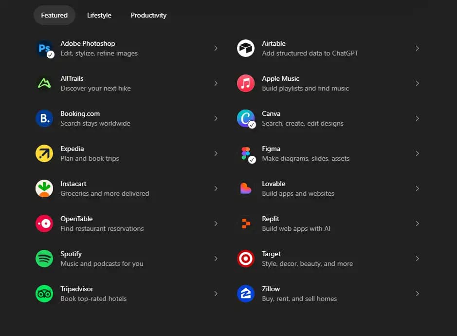This screenshot has height=336, width=457.
Task: Click 'Build web apps with AI' text
Action: [x=296, y=228]
